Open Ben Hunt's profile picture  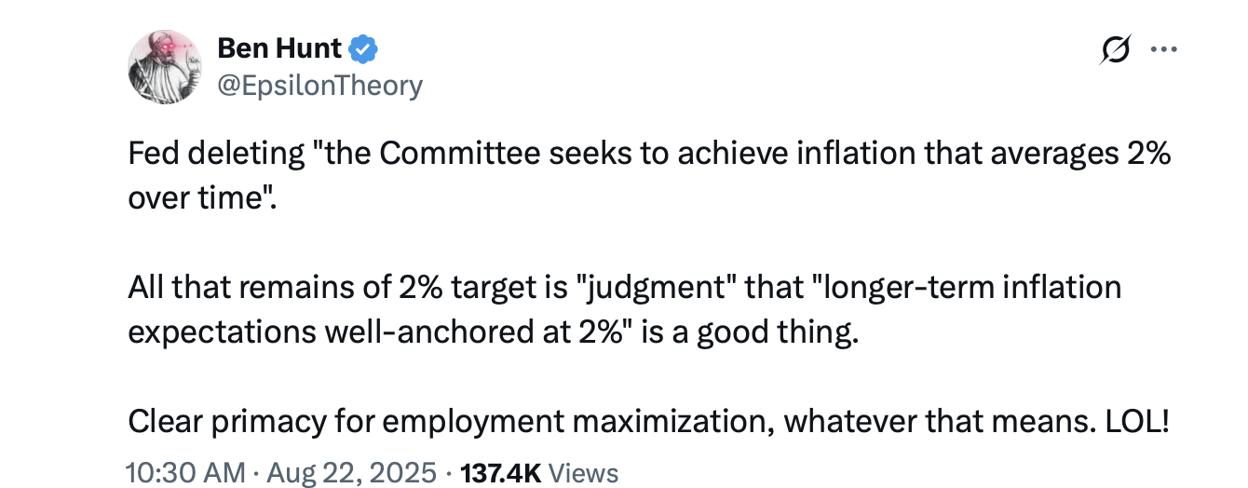(165, 67)
